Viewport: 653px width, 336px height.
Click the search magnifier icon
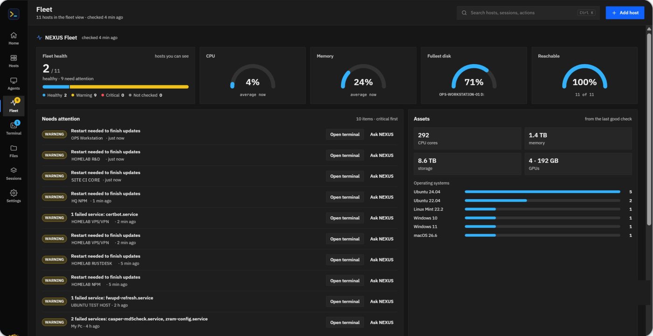464,13
